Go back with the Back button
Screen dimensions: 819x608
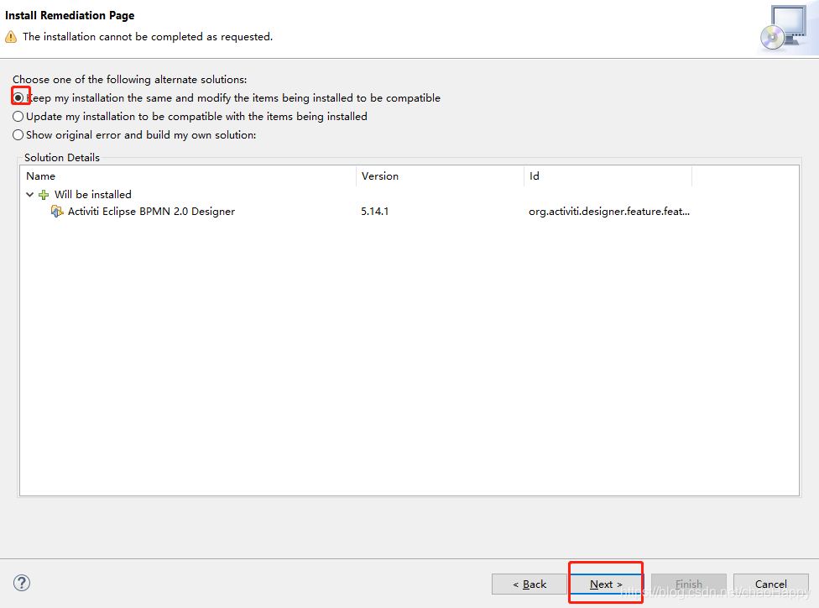point(529,584)
